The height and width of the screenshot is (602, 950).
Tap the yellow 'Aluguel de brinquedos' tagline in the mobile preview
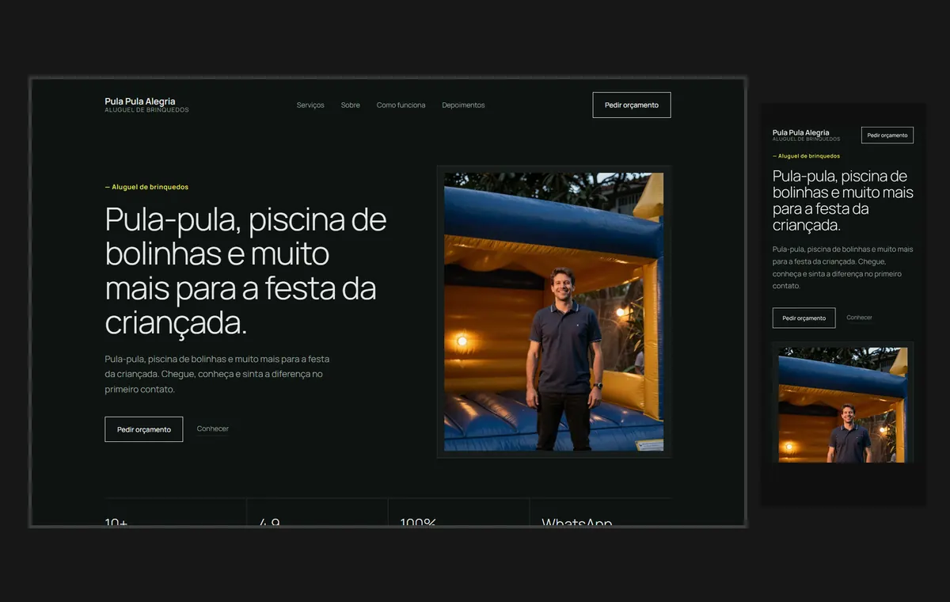[x=807, y=156]
